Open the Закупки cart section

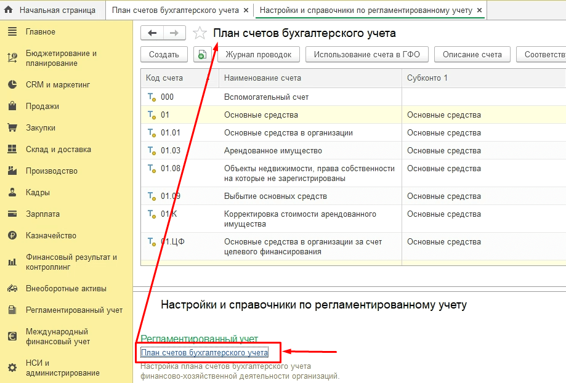coord(41,127)
